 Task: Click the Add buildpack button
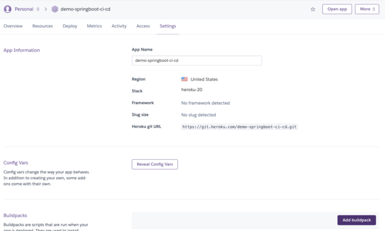[x=357, y=220]
